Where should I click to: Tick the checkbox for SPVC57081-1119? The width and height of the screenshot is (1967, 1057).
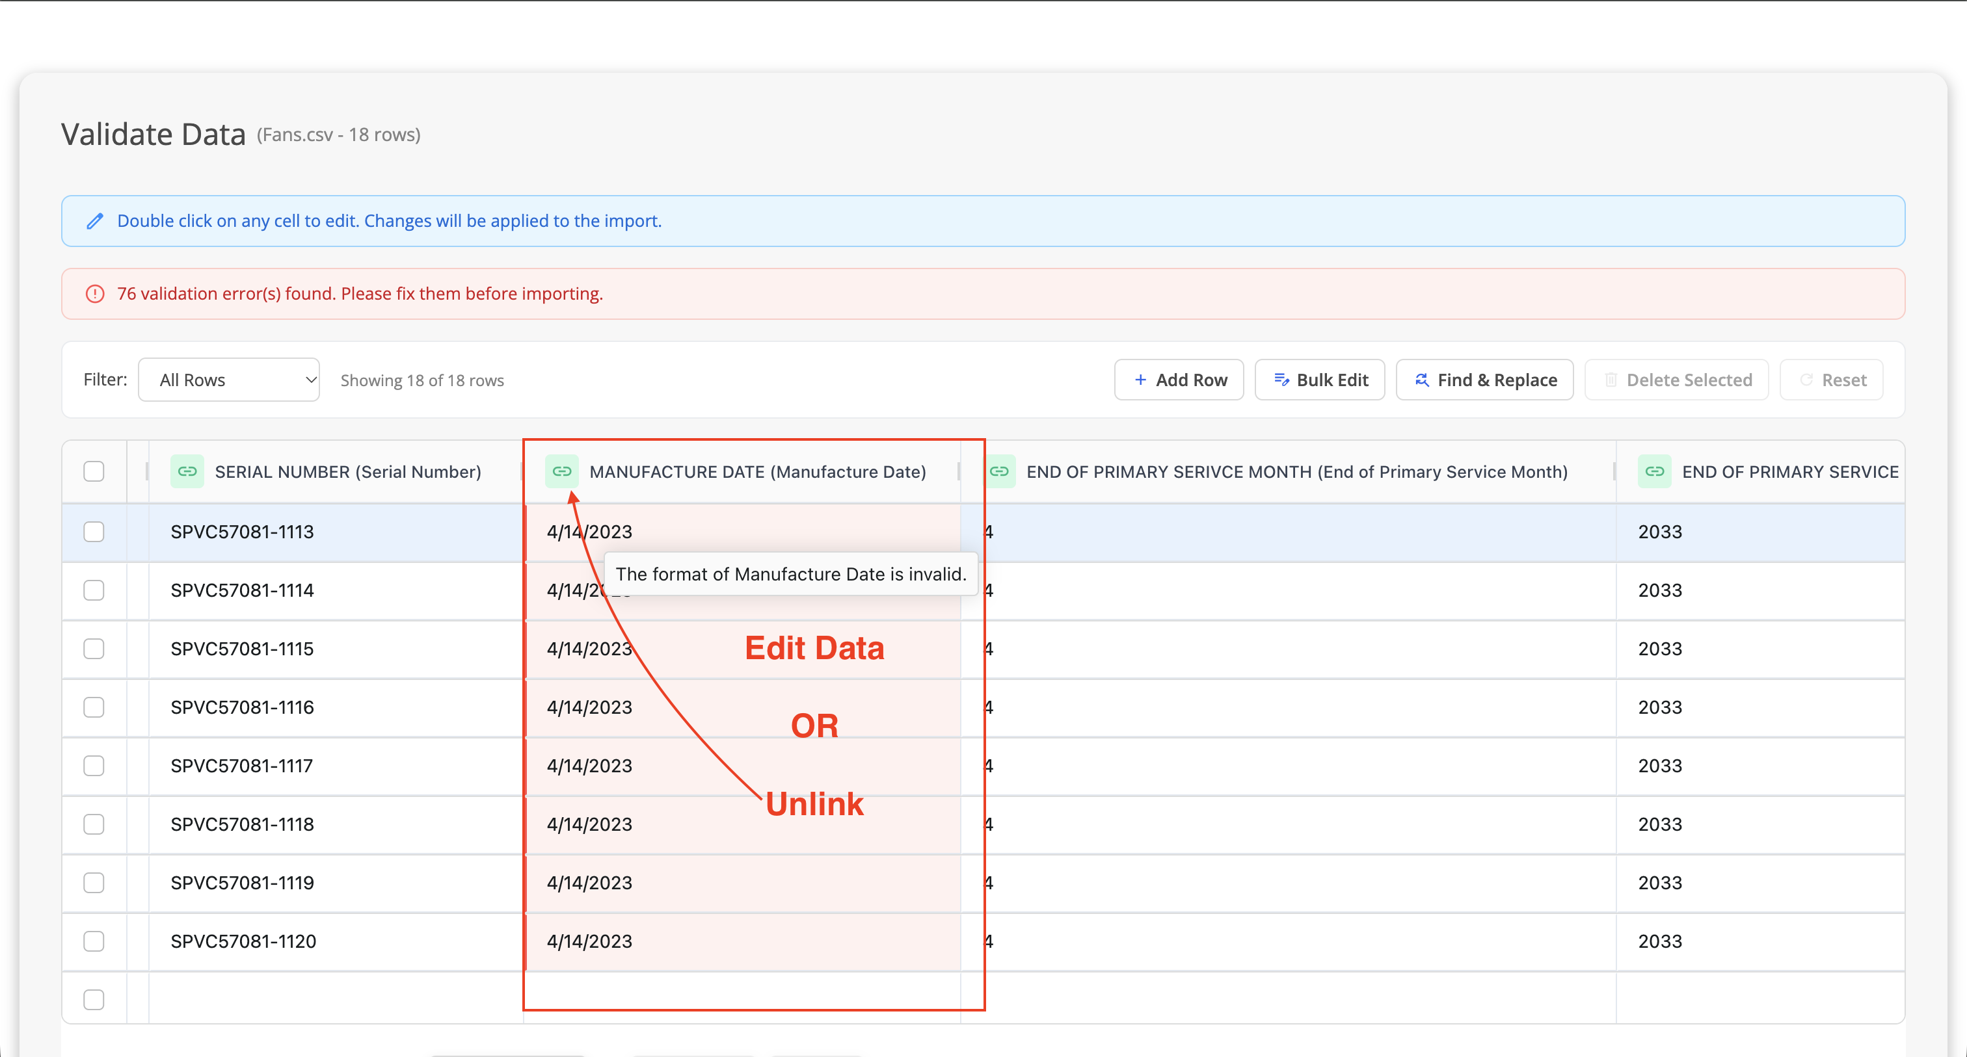pyautogui.click(x=94, y=883)
